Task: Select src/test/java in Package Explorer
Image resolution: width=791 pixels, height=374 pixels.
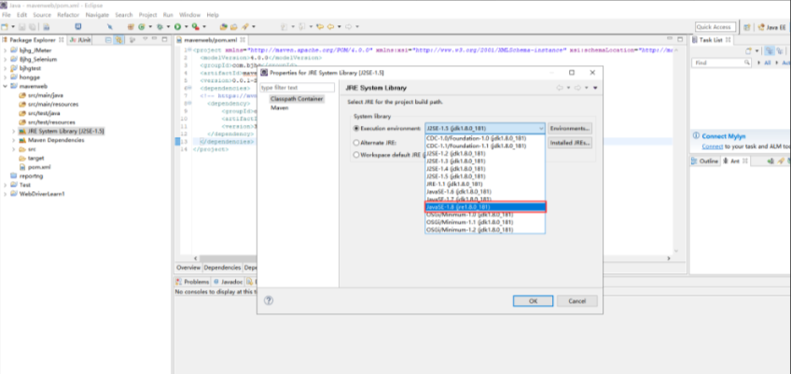Action: click(x=44, y=113)
